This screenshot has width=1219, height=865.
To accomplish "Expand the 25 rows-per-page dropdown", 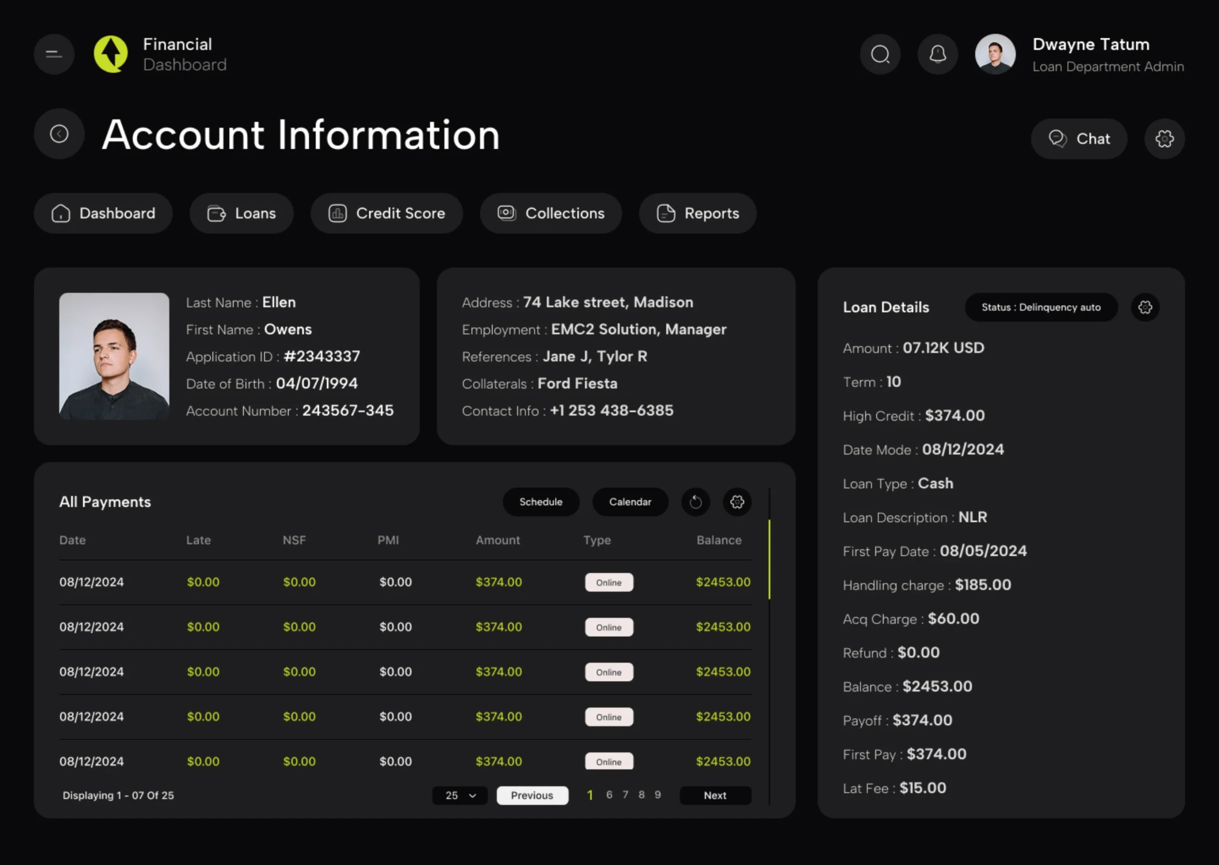I will coord(460,795).
